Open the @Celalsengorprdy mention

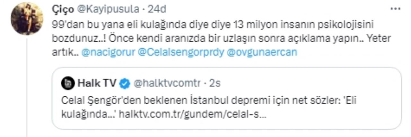pyautogui.click(x=181, y=52)
